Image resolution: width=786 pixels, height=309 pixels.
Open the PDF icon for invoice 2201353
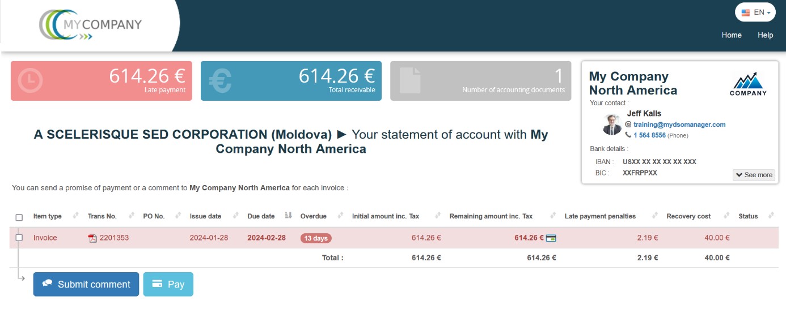click(92, 238)
